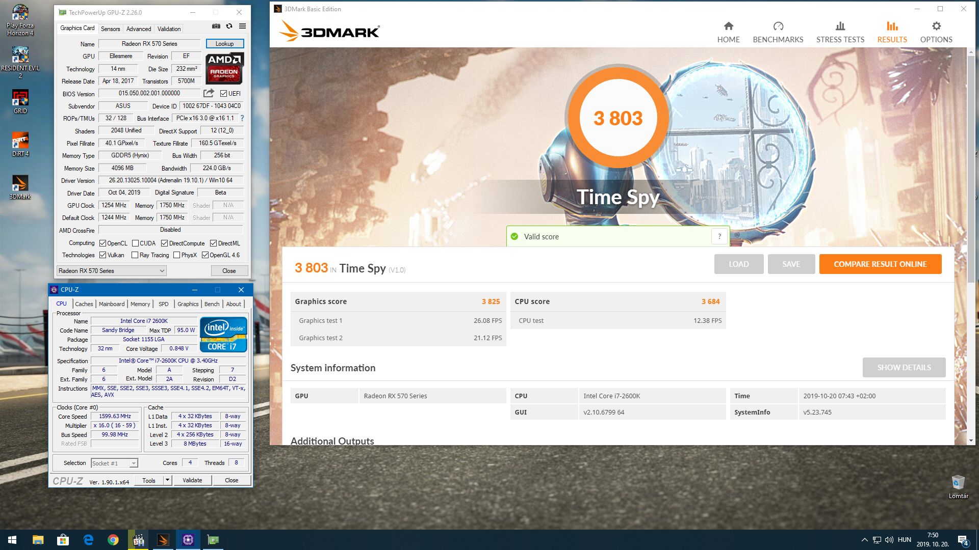Click the SAVE button in 3DMark
The width and height of the screenshot is (979, 550).
tap(791, 264)
